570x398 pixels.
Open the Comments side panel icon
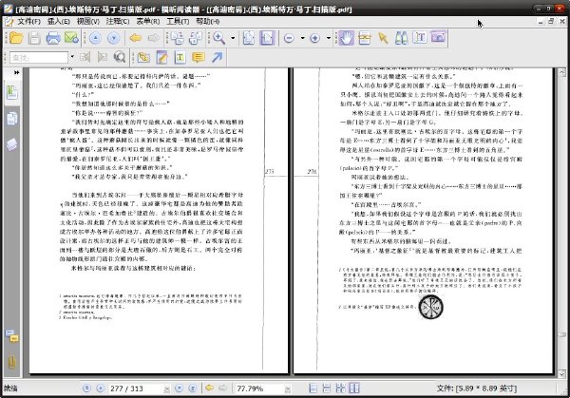point(11,336)
